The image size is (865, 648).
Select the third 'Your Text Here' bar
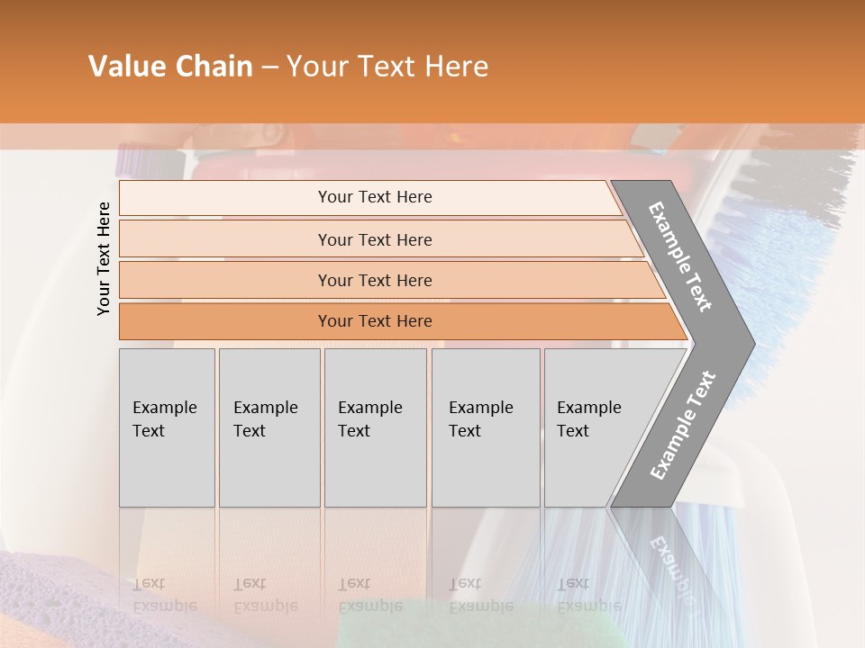pyautogui.click(x=392, y=280)
